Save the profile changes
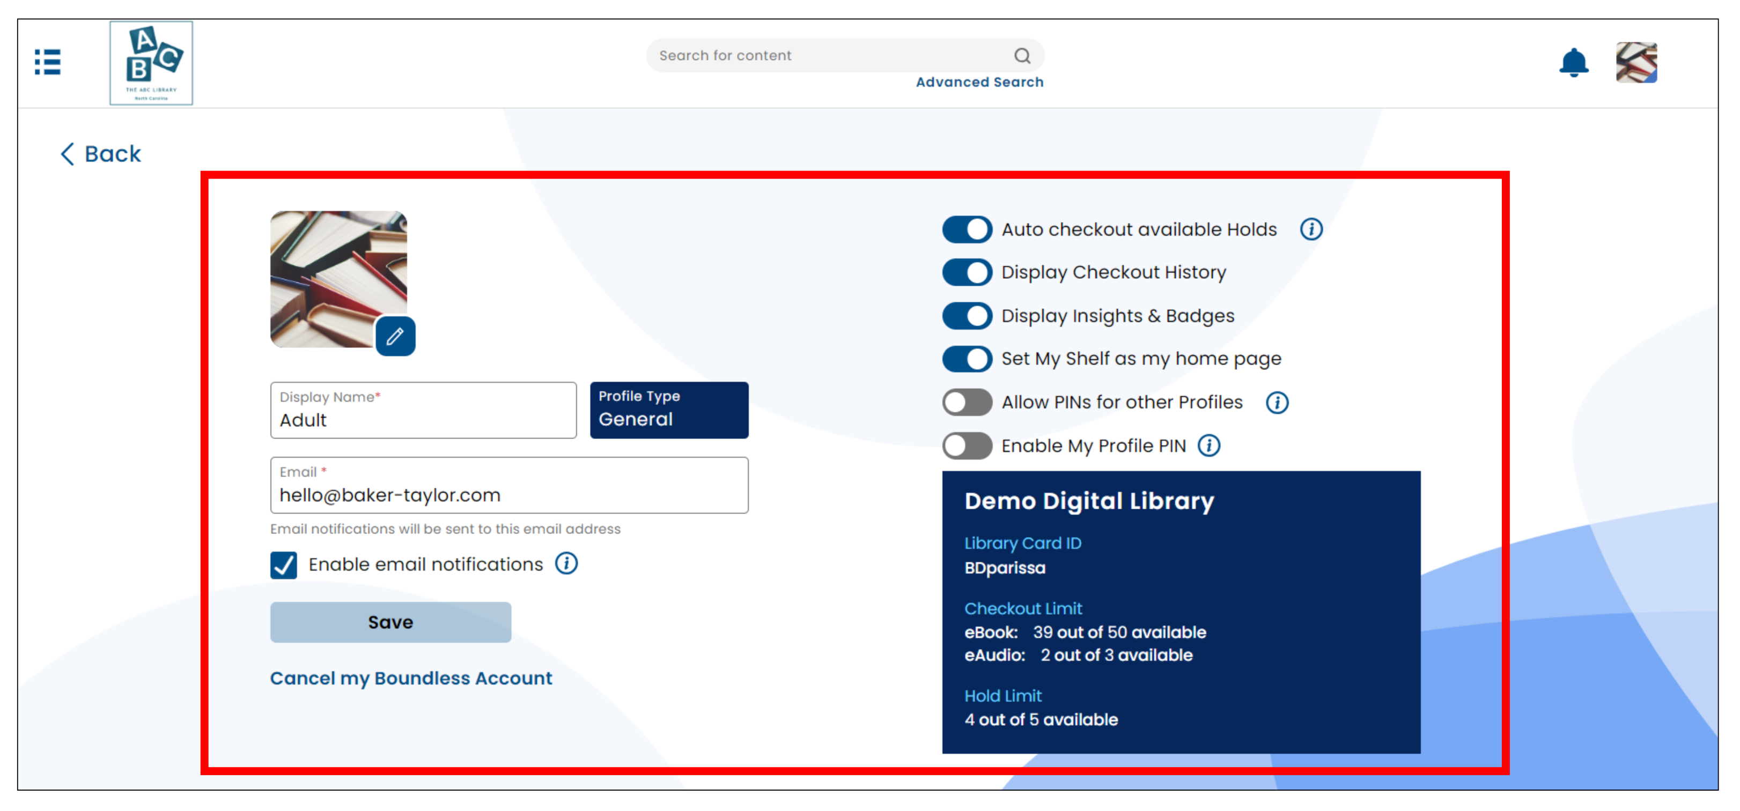Screen dimensions: 1740x811 pyautogui.click(x=390, y=622)
